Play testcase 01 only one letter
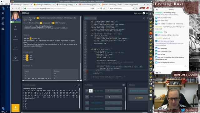 tap(113, 91)
